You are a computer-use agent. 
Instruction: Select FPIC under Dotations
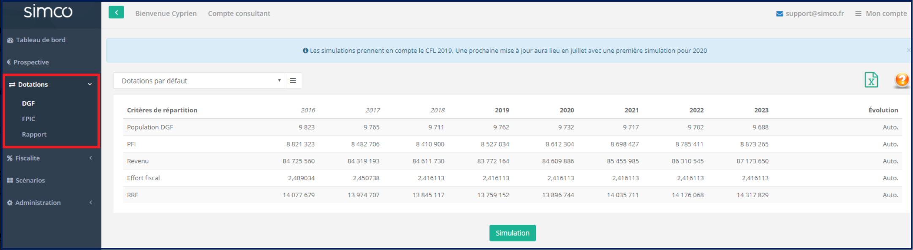pos(29,119)
